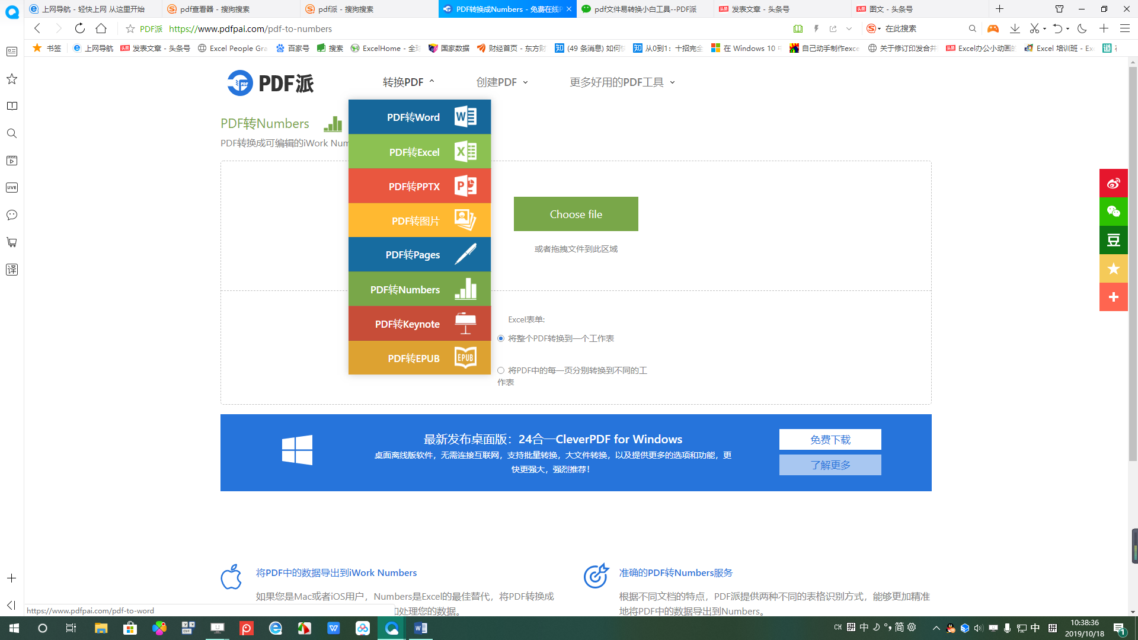
Task: Click the PDF派 site logo
Action: [x=271, y=83]
